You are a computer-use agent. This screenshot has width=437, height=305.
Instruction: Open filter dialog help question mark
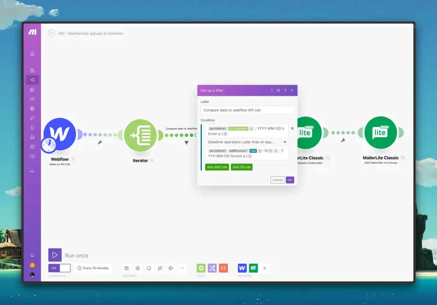coord(285,90)
